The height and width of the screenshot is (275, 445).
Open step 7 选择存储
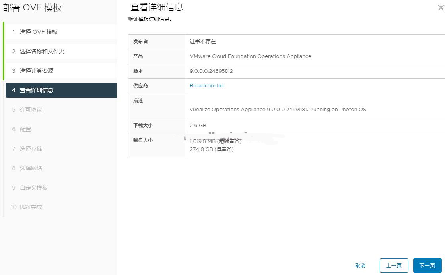[x=31, y=149]
